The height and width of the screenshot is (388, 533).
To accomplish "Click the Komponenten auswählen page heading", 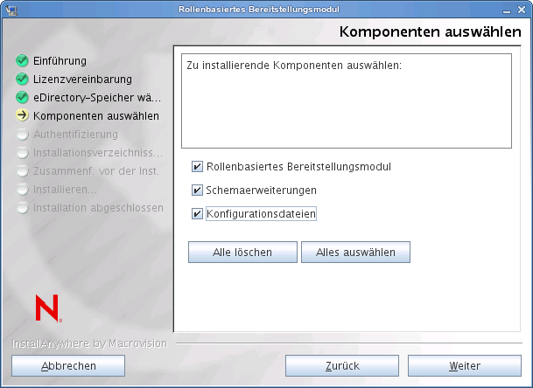I will click(x=431, y=32).
